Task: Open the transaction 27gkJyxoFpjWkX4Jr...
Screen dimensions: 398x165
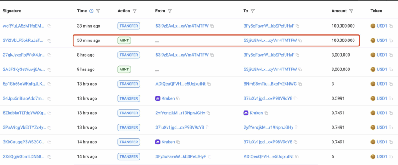Action: pyautogui.click(x=24, y=55)
